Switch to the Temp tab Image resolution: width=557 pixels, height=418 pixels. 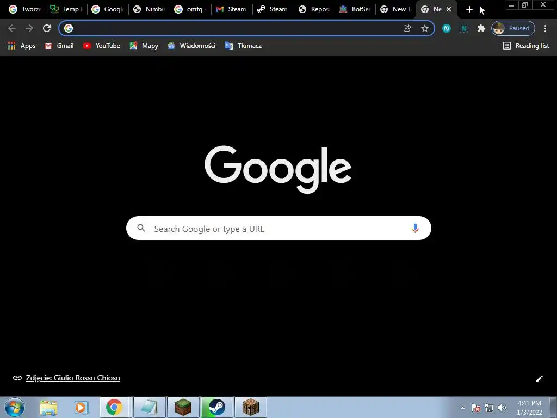tap(66, 9)
